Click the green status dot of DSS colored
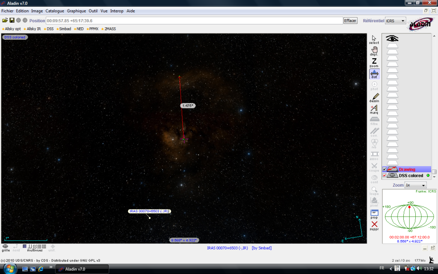 [x=428, y=175]
